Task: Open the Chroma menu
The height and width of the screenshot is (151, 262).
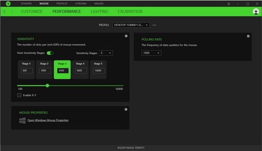Action: click(81, 3)
